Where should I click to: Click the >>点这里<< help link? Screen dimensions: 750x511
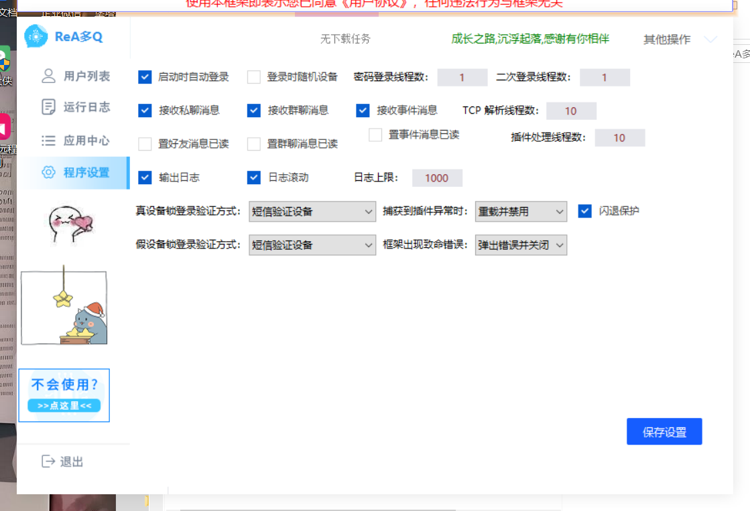click(64, 405)
